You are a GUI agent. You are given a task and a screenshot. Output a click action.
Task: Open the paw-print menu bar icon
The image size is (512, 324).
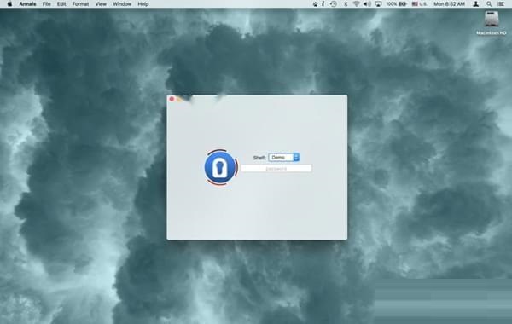pos(315,4)
